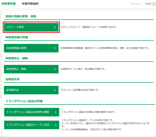Click the 利用者停止・解除 section heading
The height and width of the screenshot is (137, 156).
17,58
